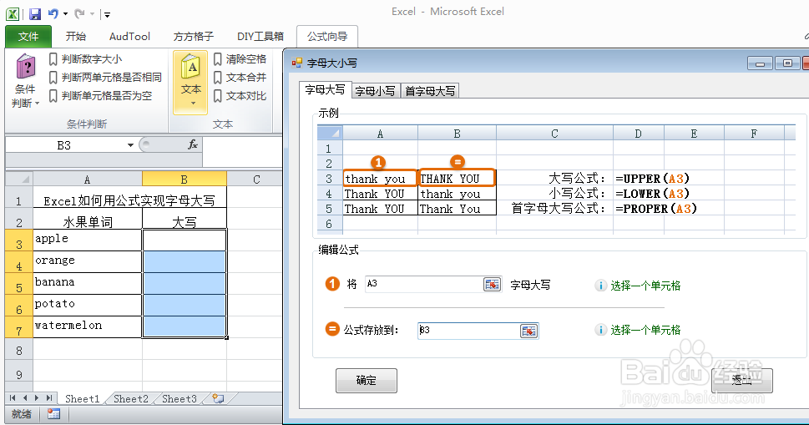Viewport: 809px width, 425px height.
Task: Click the cell containing potato
Action: 87,305
